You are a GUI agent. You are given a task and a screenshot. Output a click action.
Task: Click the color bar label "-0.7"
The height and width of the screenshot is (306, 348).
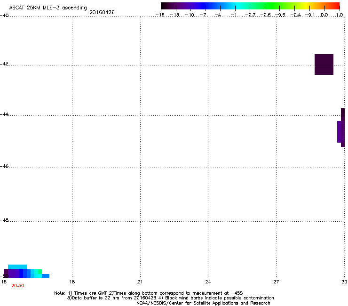pyautogui.click(x=250, y=15)
